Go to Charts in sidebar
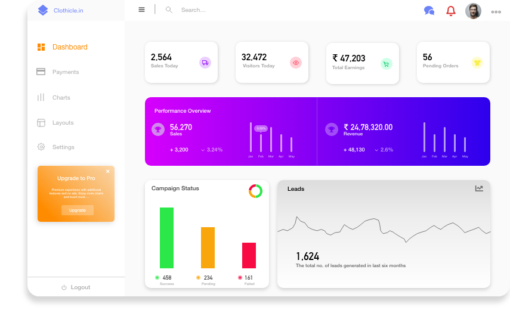 (61, 98)
